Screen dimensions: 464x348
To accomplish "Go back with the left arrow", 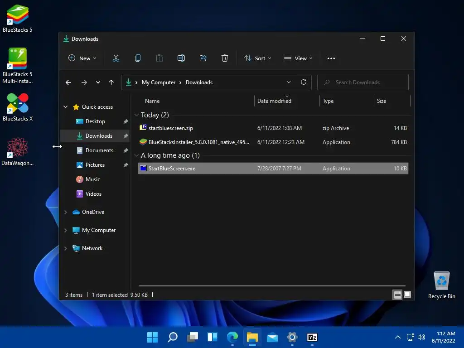I will 68,82.
